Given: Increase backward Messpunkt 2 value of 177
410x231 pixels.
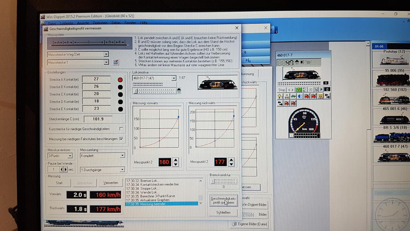Looking at the screenshot, I should coord(231,160).
